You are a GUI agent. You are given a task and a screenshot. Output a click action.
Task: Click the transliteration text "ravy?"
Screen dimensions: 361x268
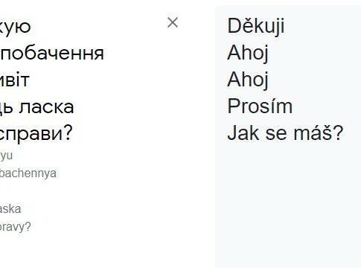pos(16,227)
